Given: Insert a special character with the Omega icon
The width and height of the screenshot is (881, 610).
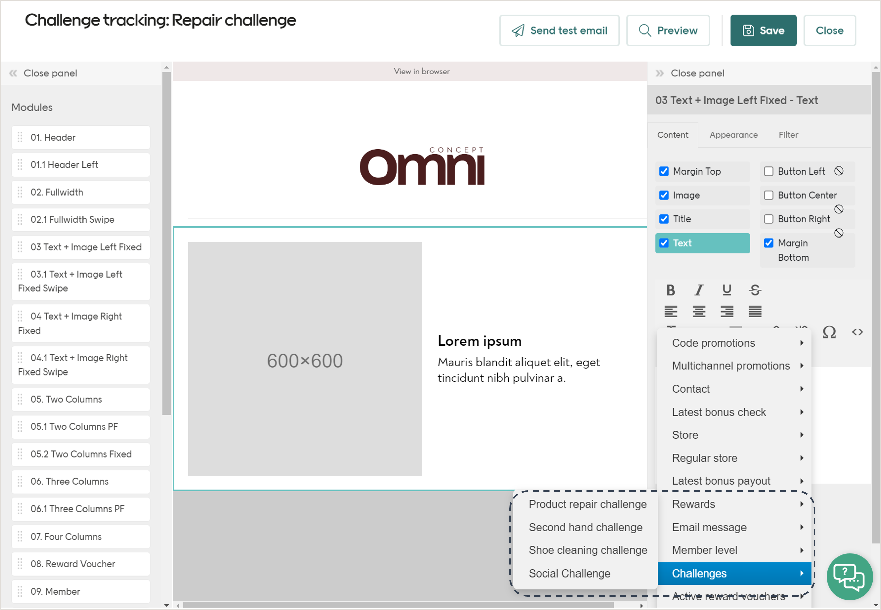Looking at the screenshot, I should 829,332.
